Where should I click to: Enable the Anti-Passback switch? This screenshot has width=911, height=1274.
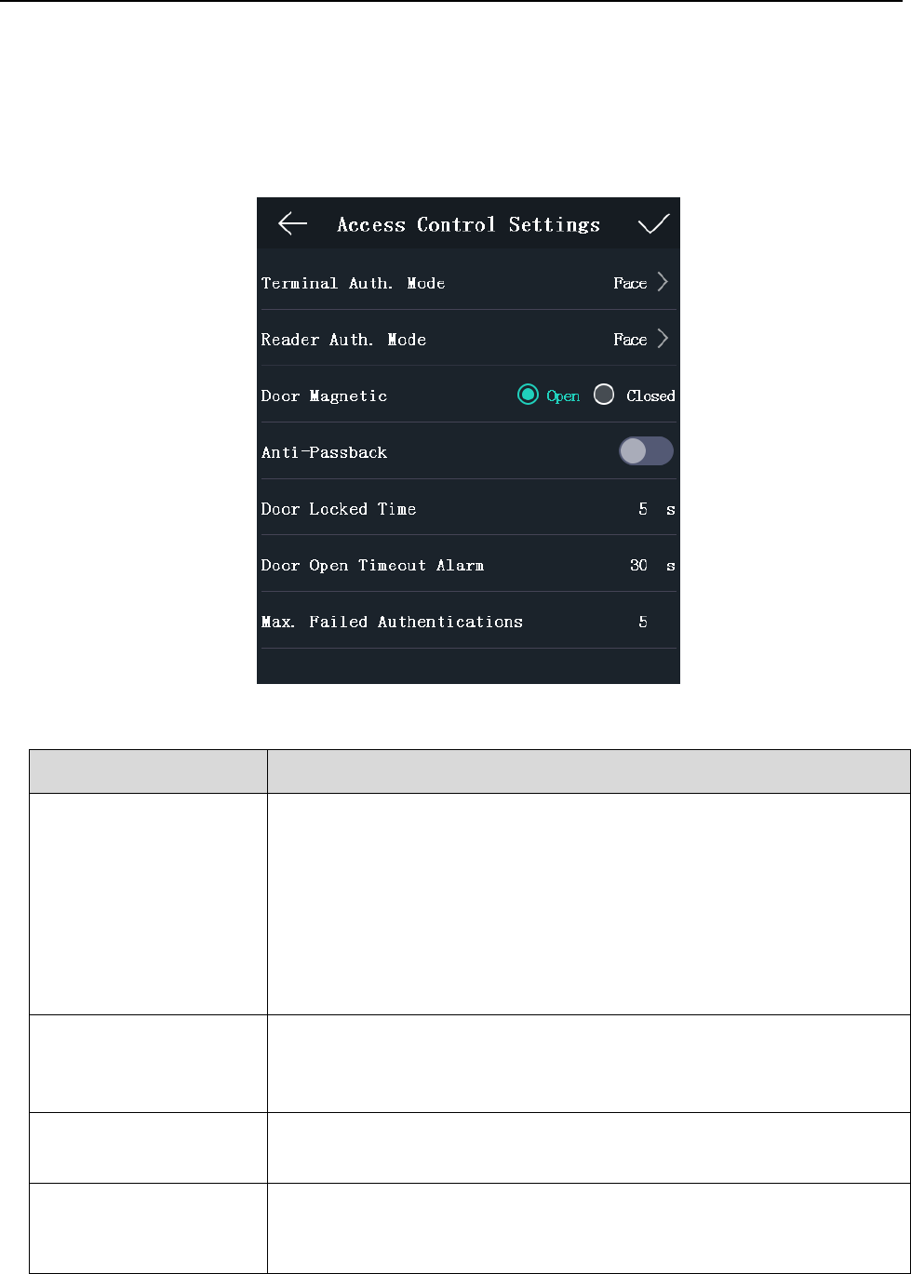click(646, 451)
